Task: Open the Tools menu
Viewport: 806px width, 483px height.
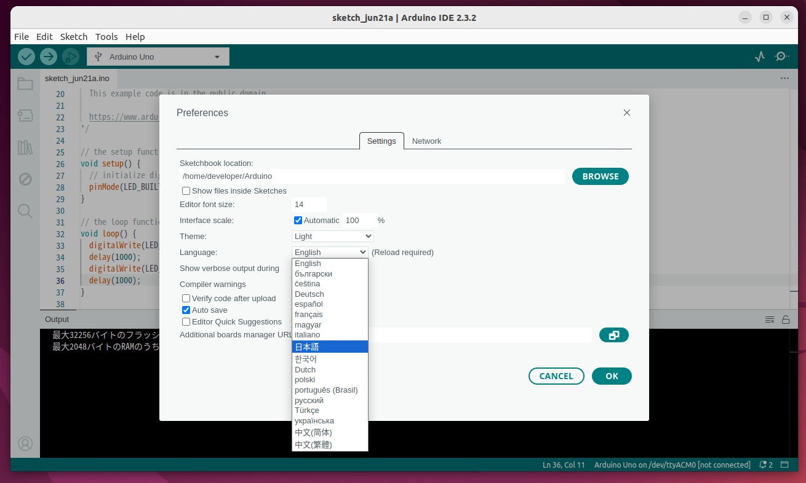Action: [106, 36]
